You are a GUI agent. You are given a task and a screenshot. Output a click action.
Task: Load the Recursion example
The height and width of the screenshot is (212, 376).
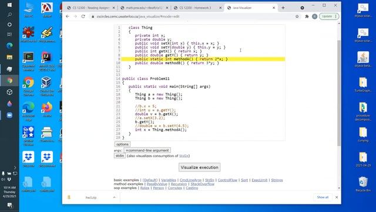click(179, 184)
